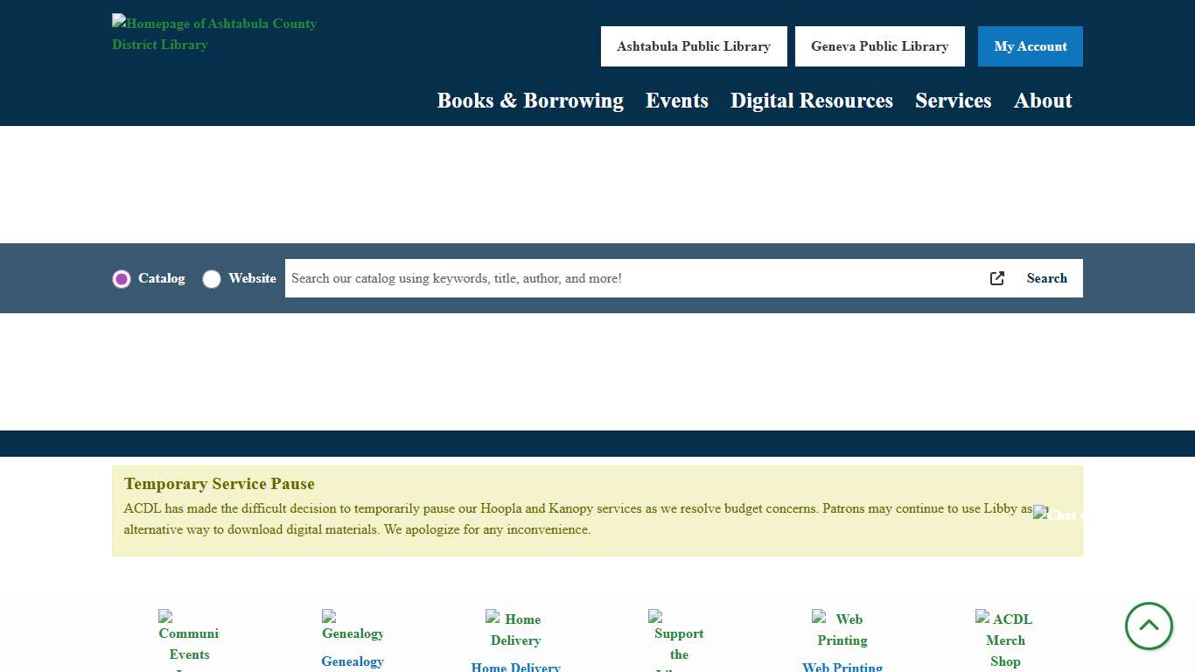Expand the Digital Resources menu
The width and height of the screenshot is (1195, 672).
[x=811, y=101]
